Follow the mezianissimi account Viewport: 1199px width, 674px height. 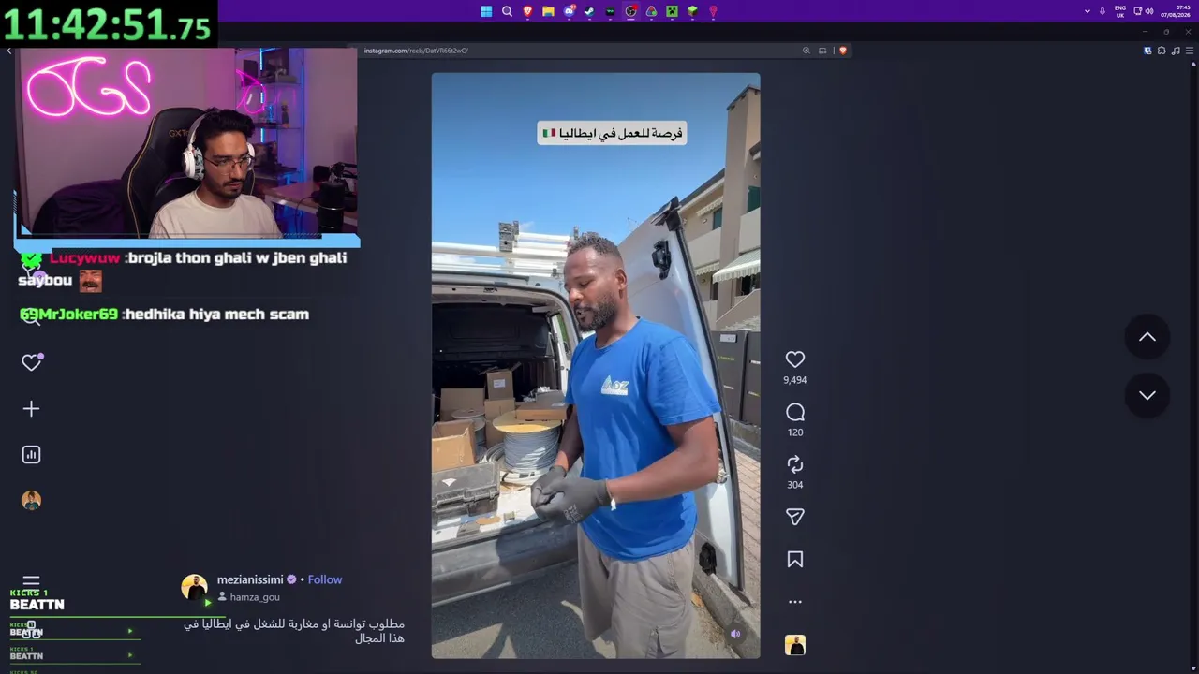coord(325,579)
